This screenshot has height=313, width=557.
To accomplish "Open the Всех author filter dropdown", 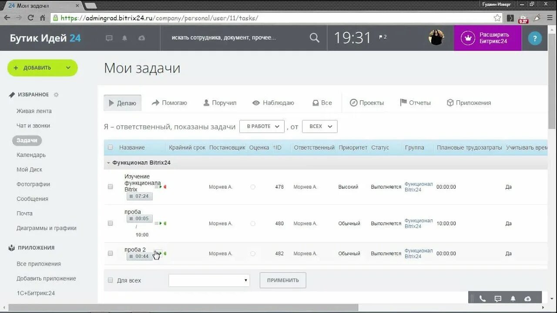I will tap(319, 127).
